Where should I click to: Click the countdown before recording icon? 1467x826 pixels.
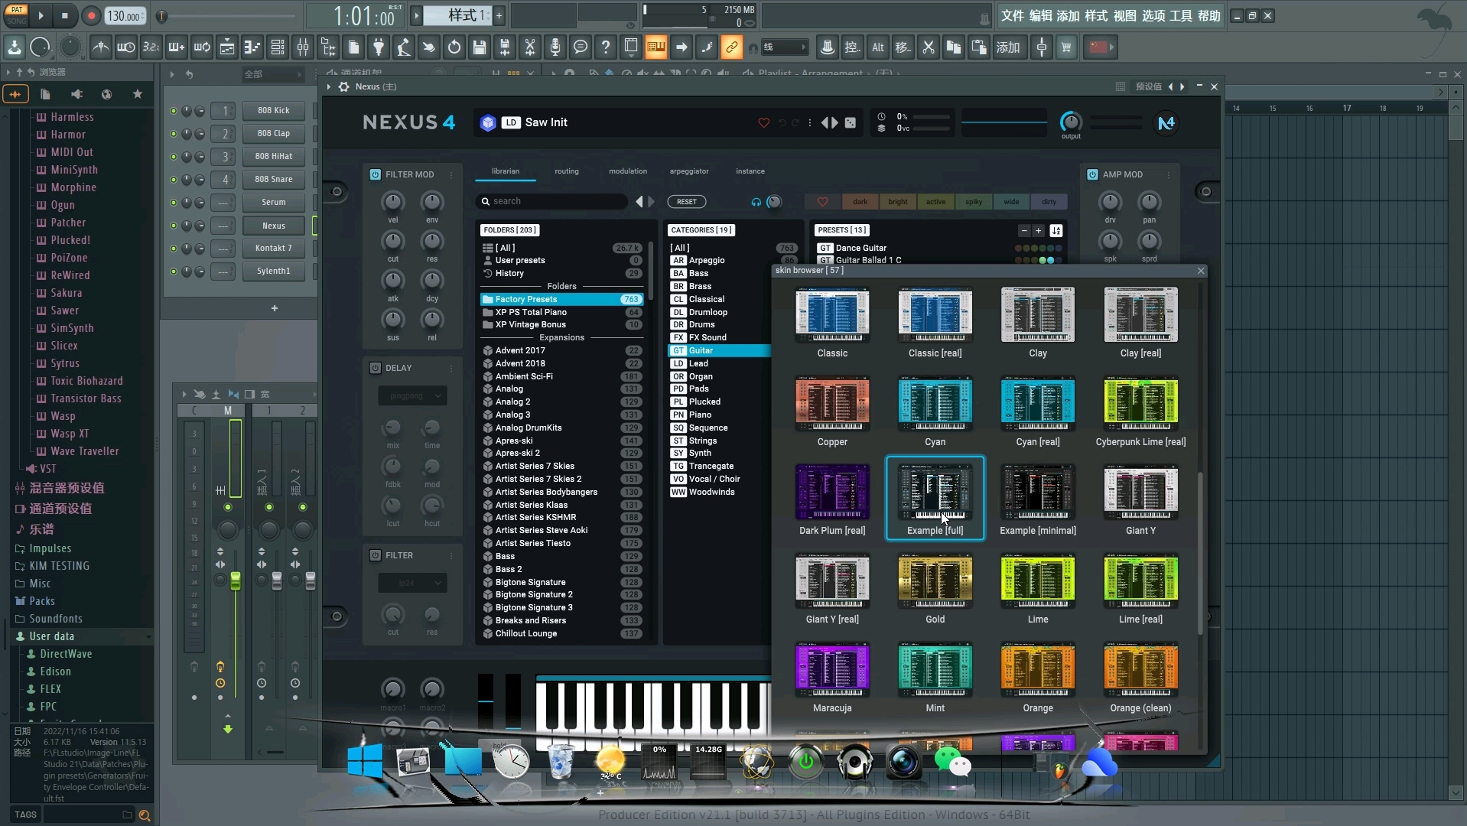(x=151, y=47)
